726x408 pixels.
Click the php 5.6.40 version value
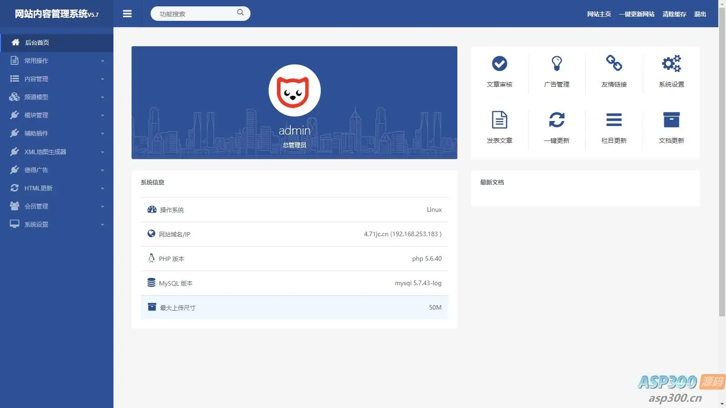tap(427, 258)
